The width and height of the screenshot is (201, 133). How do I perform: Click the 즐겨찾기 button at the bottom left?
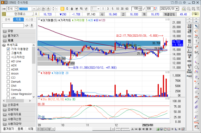click(x=8, y=129)
